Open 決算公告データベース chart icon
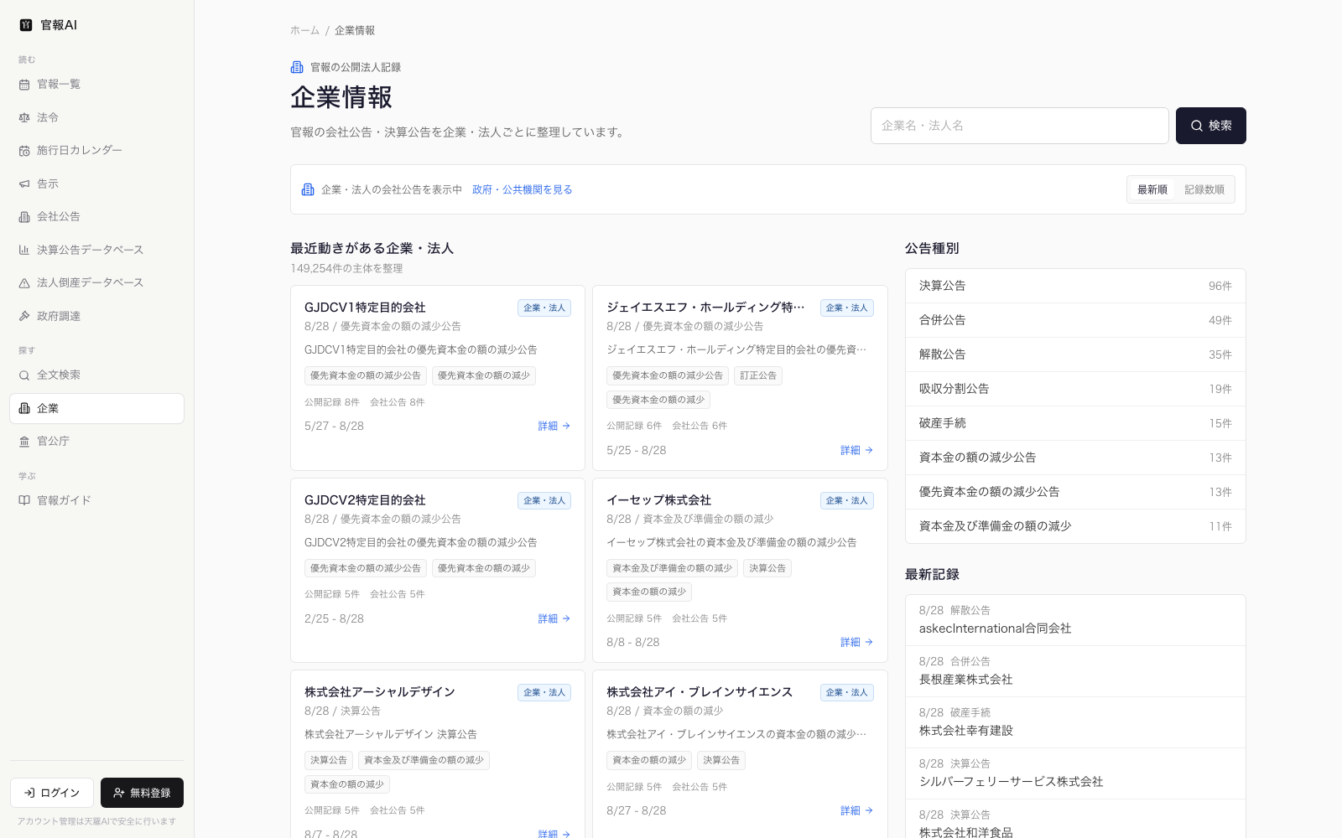Viewport: 1342px width, 838px height. tap(24, 250)
